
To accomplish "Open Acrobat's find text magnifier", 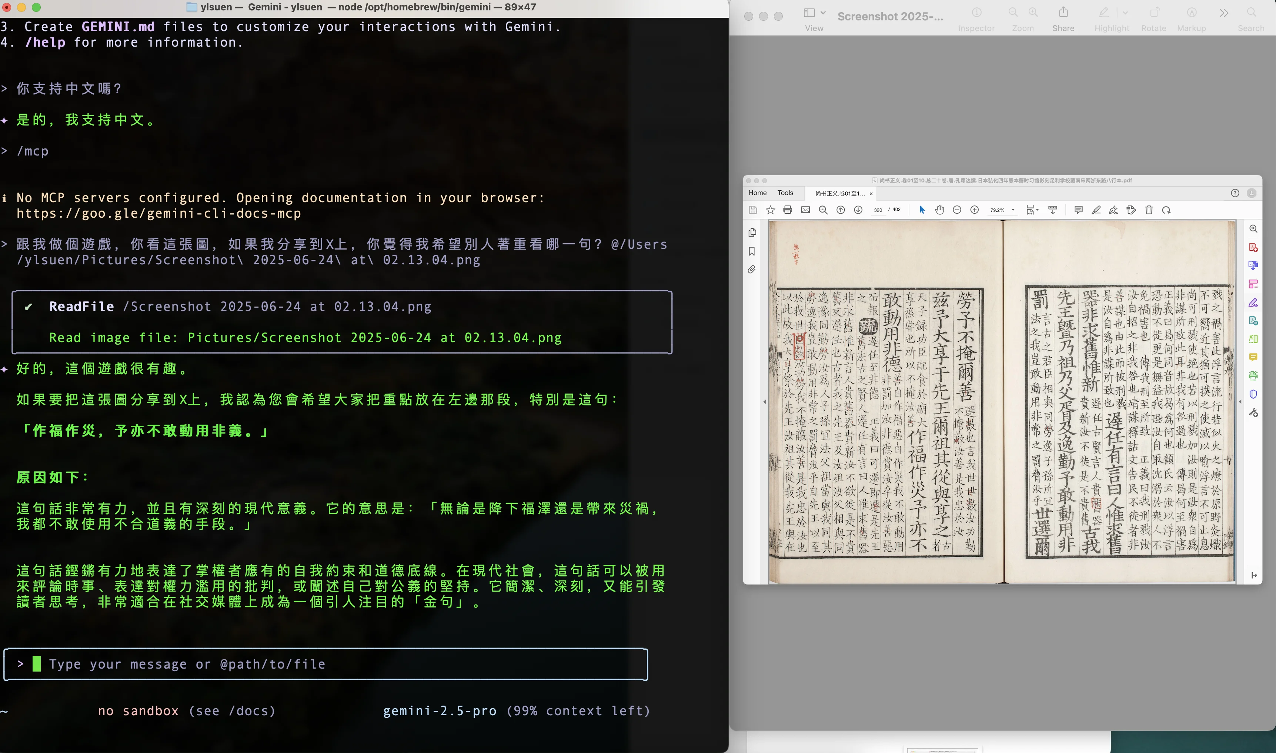I will coord(823,210).
